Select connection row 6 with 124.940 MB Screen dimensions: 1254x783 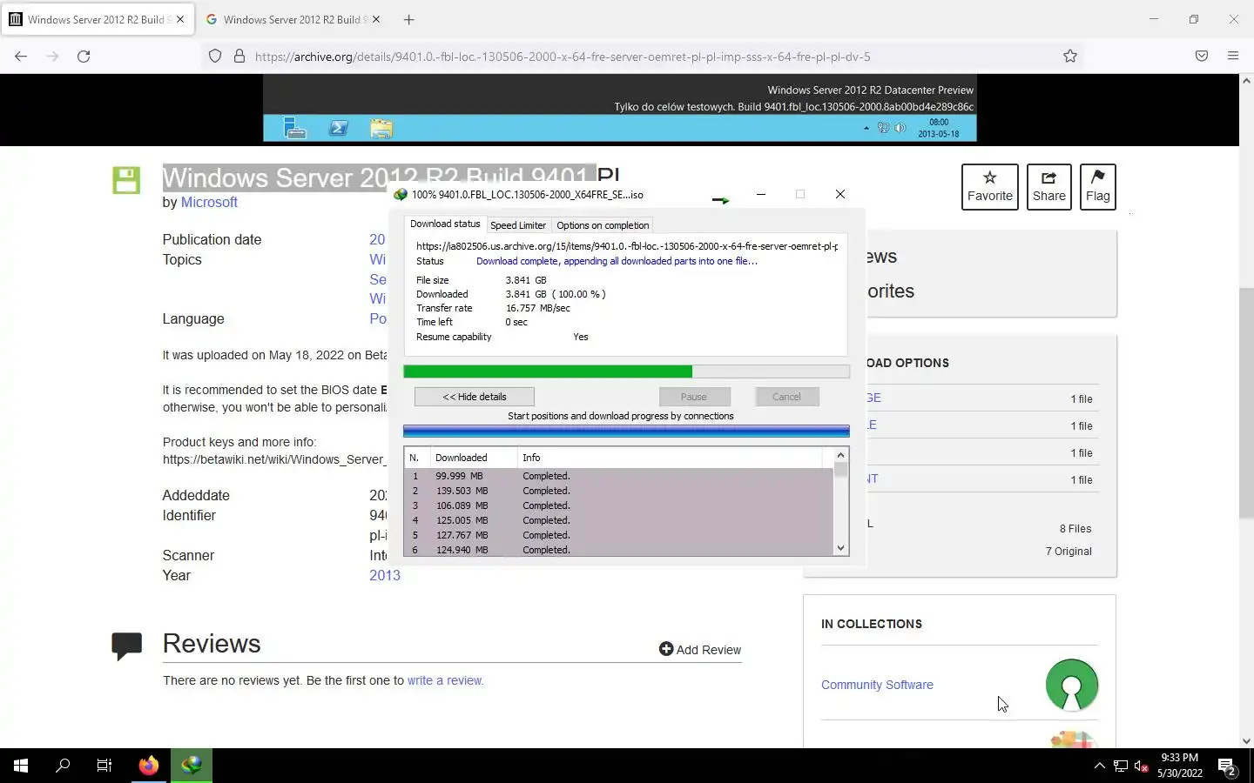click(x=618, y=550)
